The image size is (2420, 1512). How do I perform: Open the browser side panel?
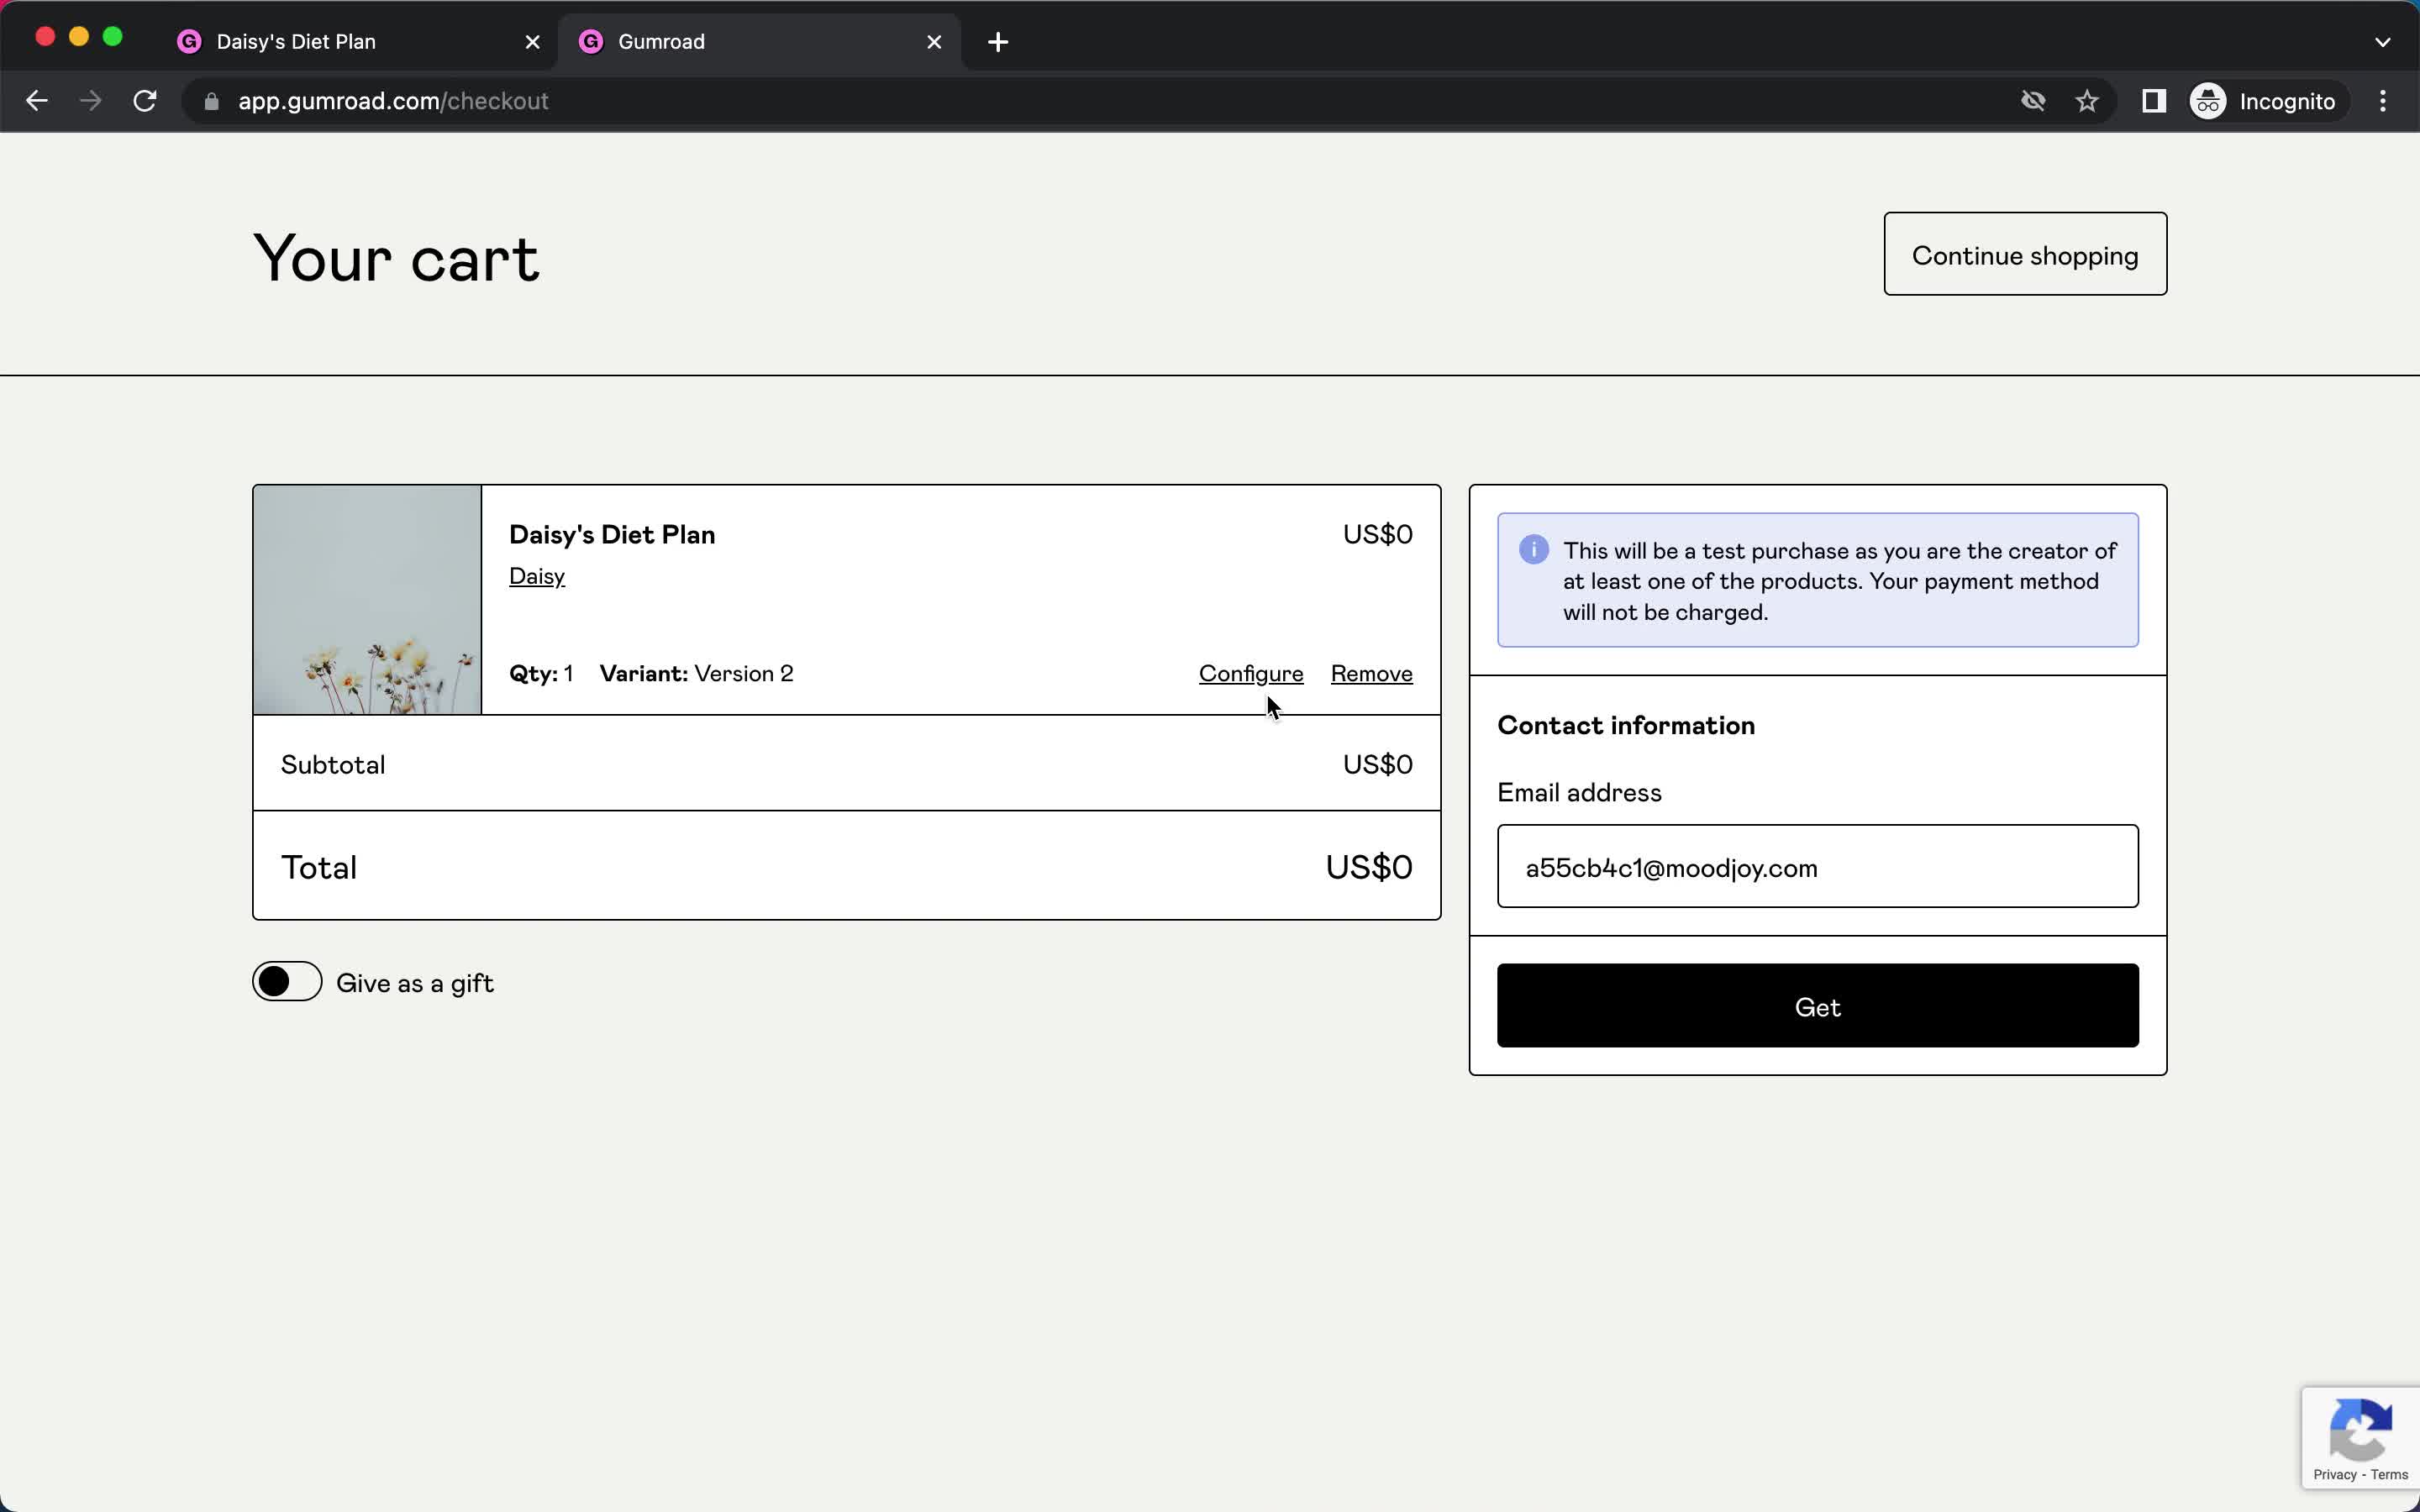click(2154, 101)
